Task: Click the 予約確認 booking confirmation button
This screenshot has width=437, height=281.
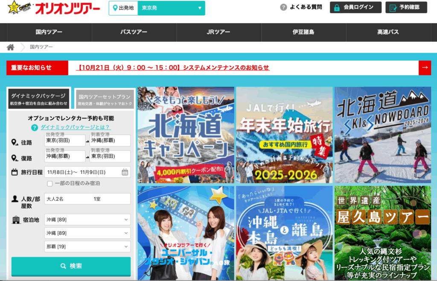Action: click(406, 7)
